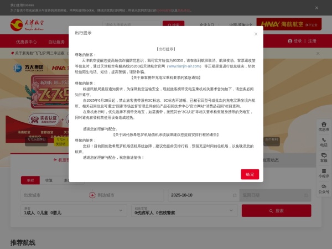Open 自助服务 menu

coord(56,41)
